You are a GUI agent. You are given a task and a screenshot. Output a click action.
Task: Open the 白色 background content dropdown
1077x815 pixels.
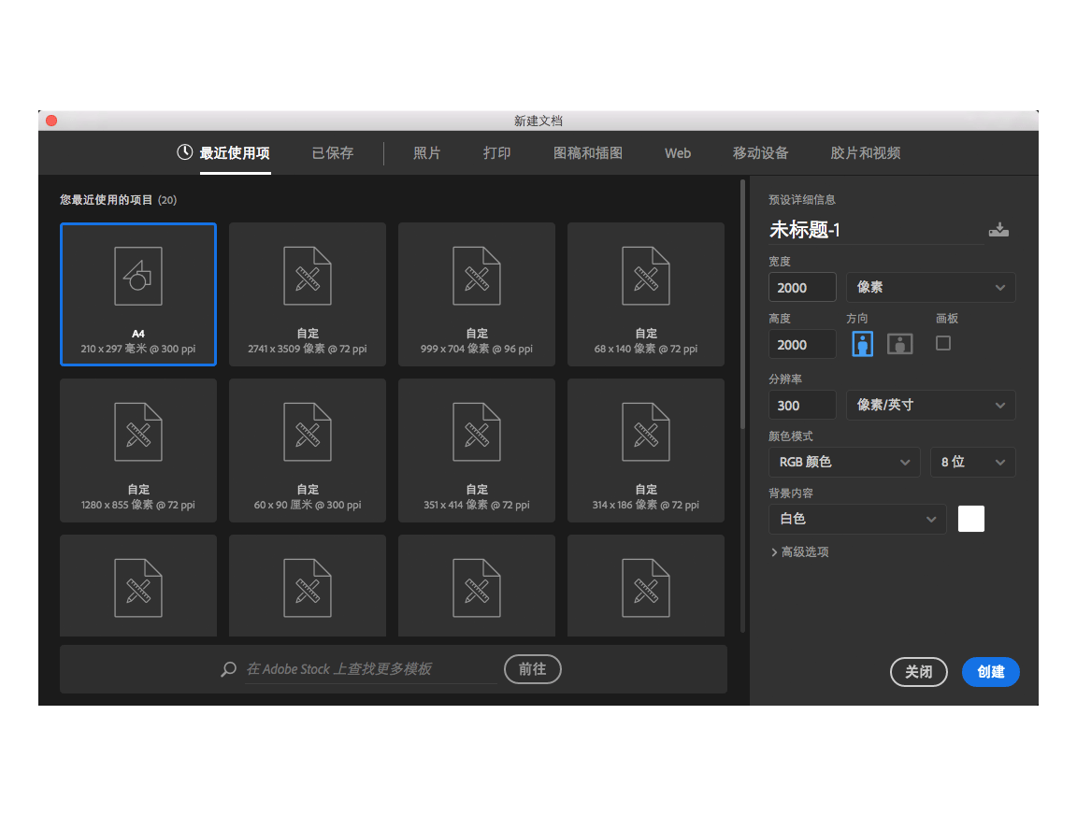click(857, 519)
